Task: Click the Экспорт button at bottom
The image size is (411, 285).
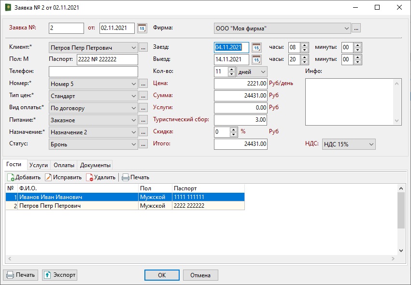Action: (x=60, y=275)
